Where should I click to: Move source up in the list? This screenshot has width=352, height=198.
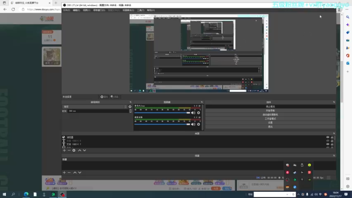click(80, 150)
